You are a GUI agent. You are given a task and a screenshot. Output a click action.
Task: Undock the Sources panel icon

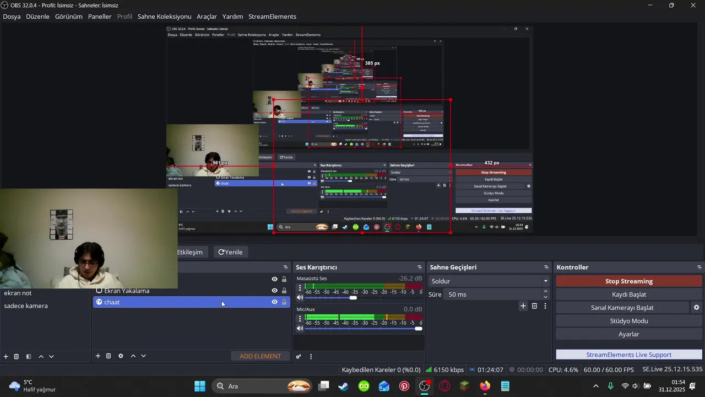(x=285, y=267)
